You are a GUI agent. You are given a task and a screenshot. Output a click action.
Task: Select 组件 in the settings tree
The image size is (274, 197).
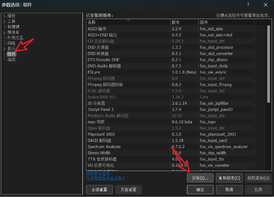pos(11,54)
